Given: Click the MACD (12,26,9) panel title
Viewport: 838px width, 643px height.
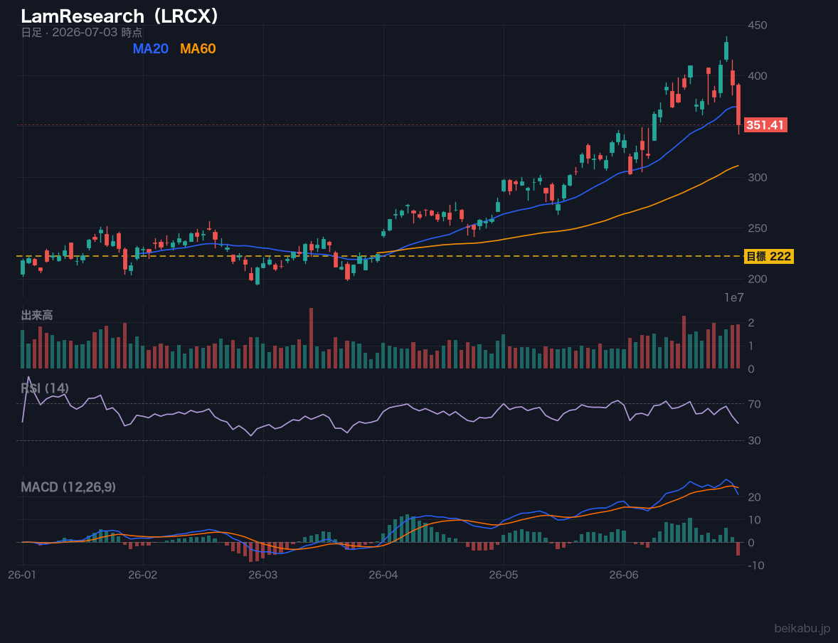Looking at the screenshot, I should (68, 487).
